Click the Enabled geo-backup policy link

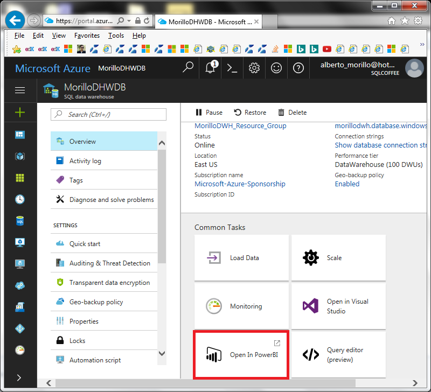(347, 184)
